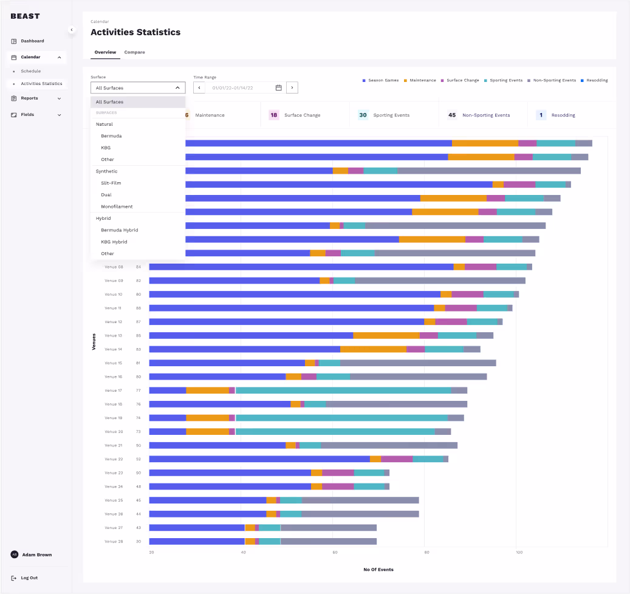Collapse the Calendar menu chevron

point(59,58)
